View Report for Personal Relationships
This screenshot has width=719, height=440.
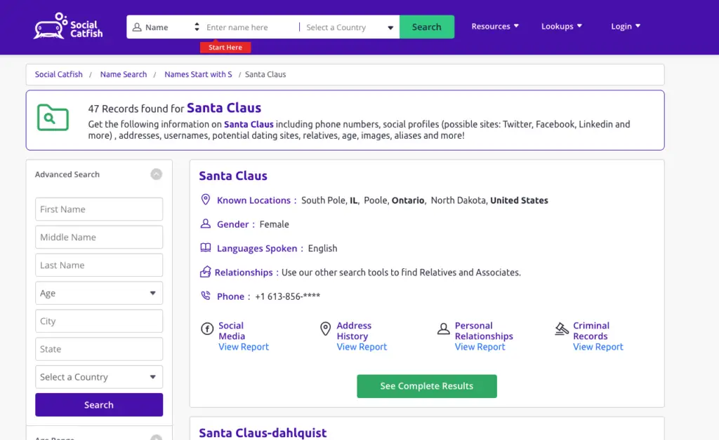(x=480, y=347)
